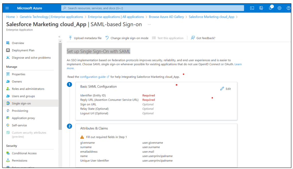
Task: View notifications bell in the header
Action: pyautogui.click(x=270, y=8)
